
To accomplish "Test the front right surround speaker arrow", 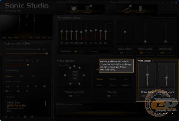I will [79, 68].
